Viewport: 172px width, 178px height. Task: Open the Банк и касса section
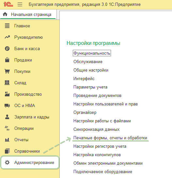click(27, 49)
